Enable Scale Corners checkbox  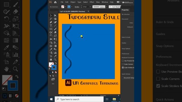123,64
